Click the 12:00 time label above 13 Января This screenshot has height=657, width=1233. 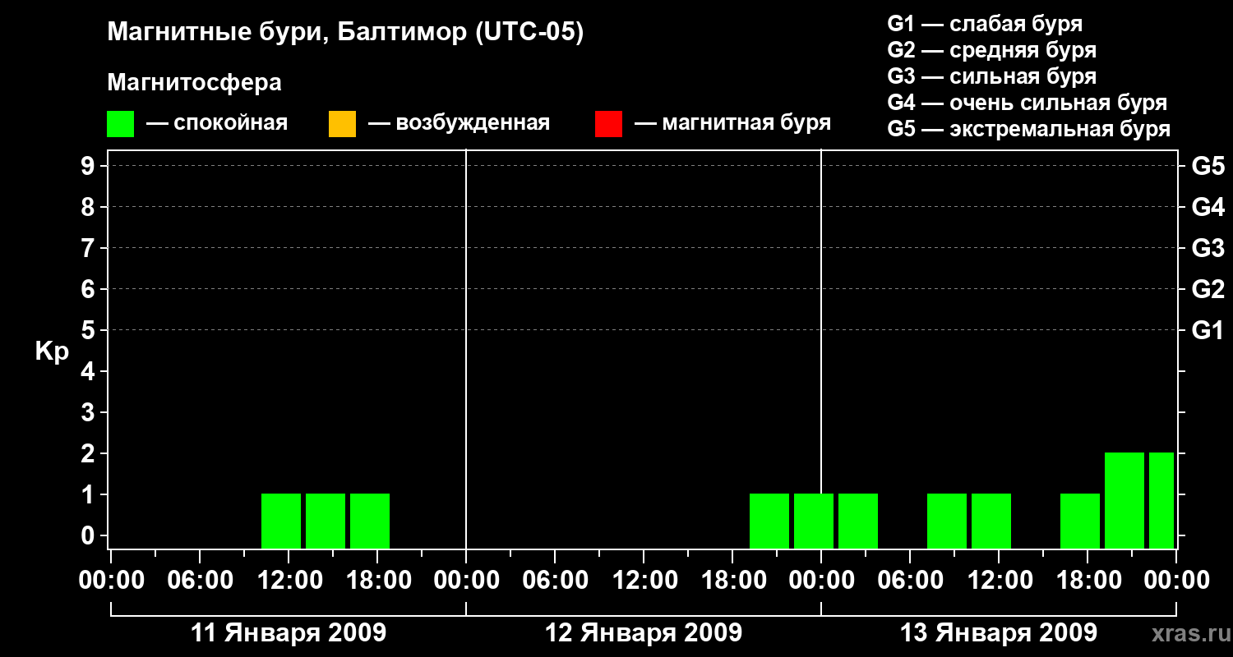[x=999, y=580]
